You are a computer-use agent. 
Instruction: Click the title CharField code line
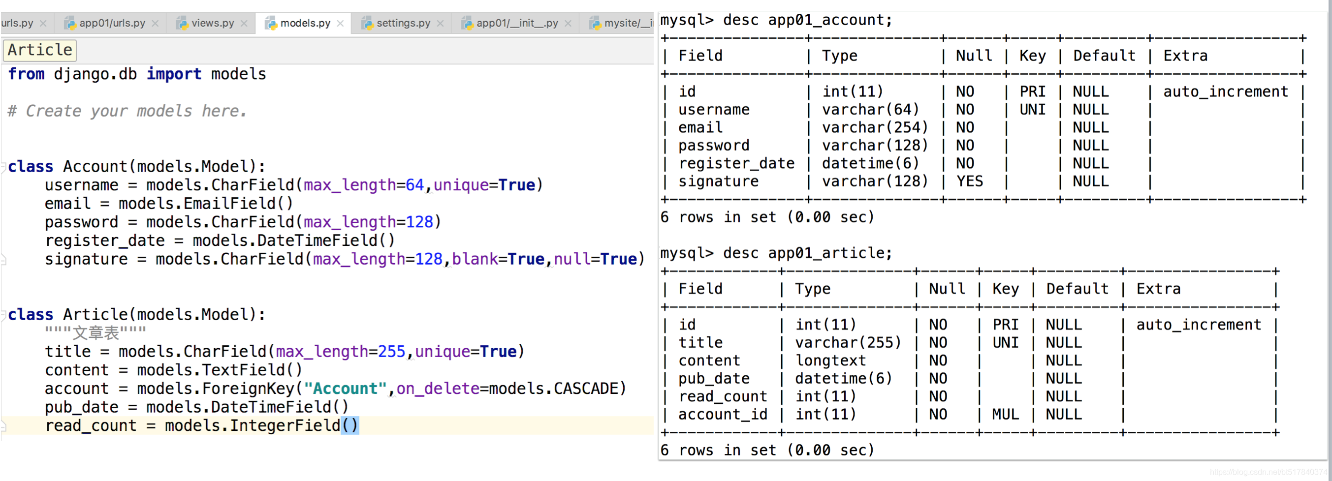tap(285, 352)
